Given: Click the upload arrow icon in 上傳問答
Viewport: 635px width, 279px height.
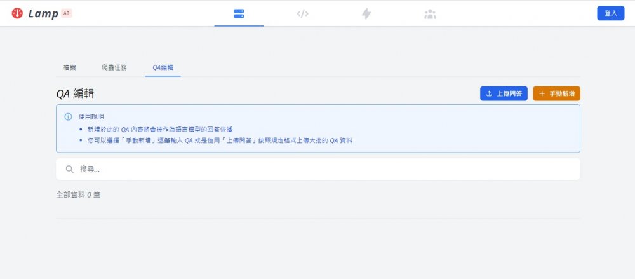Looking at the screenshot, I should (489, 93).
